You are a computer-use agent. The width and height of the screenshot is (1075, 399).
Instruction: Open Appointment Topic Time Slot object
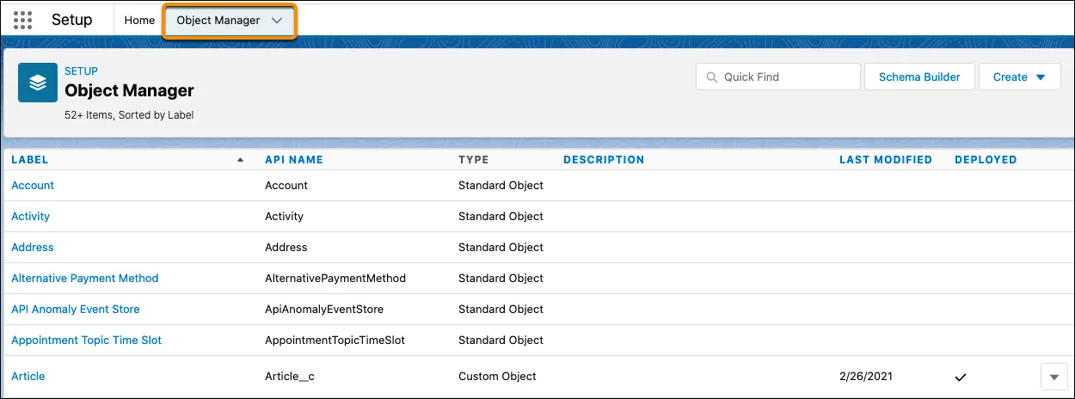coord(87,340)
